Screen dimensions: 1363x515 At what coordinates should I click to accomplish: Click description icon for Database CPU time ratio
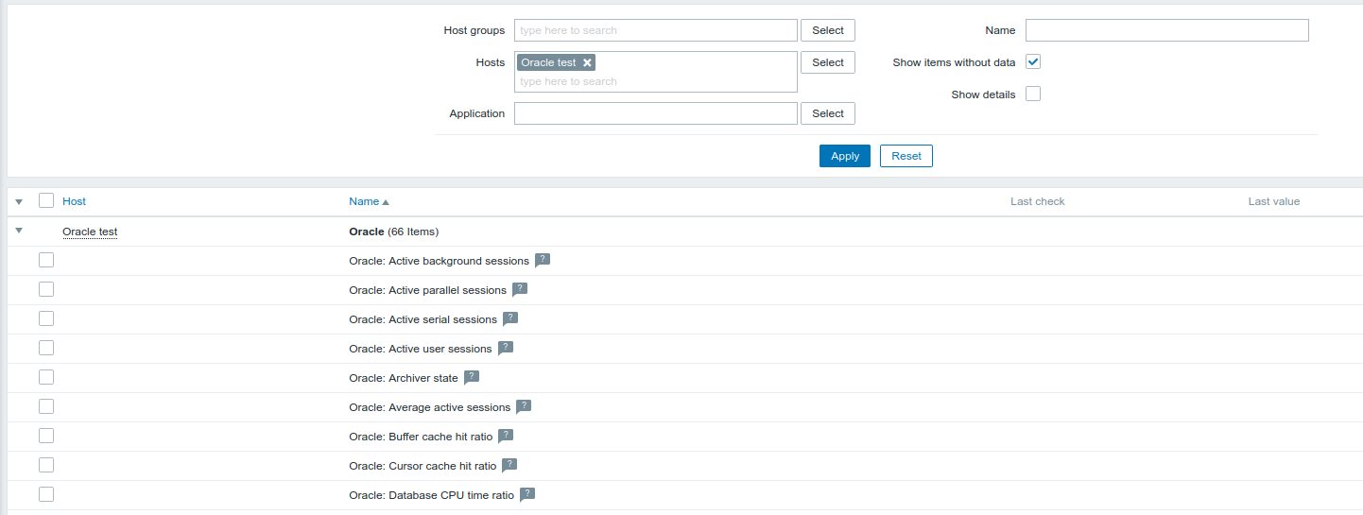coord(527,494)
